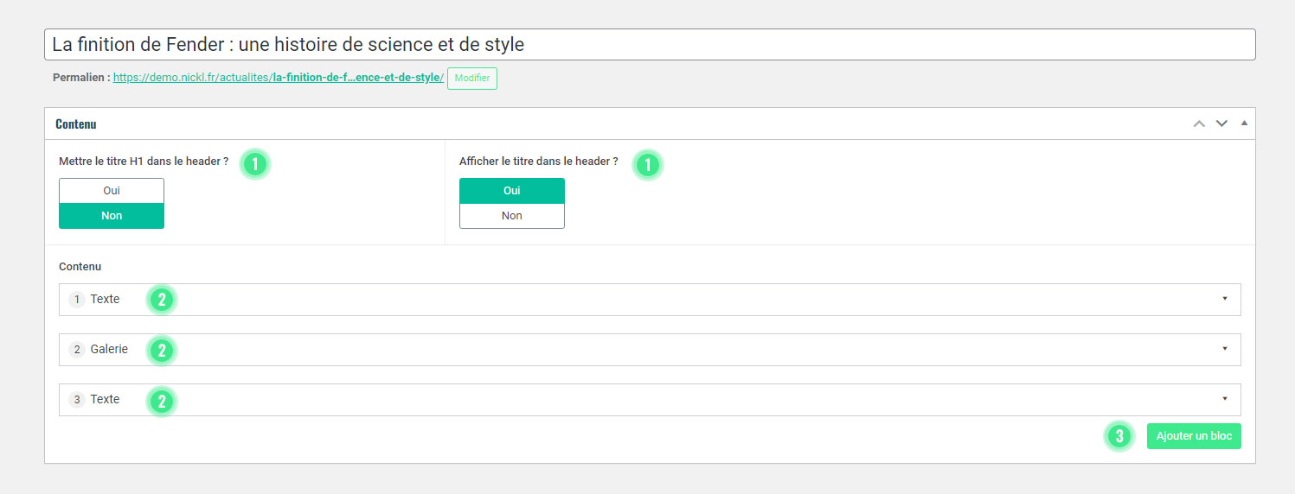
Task: Move the Contenu panel up
Action: 1199,123
